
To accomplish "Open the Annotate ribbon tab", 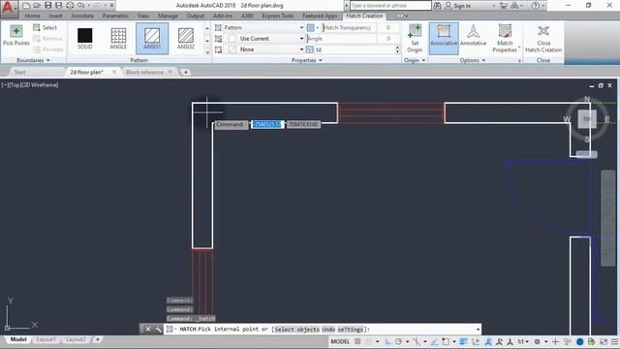I will pos(82,16).
